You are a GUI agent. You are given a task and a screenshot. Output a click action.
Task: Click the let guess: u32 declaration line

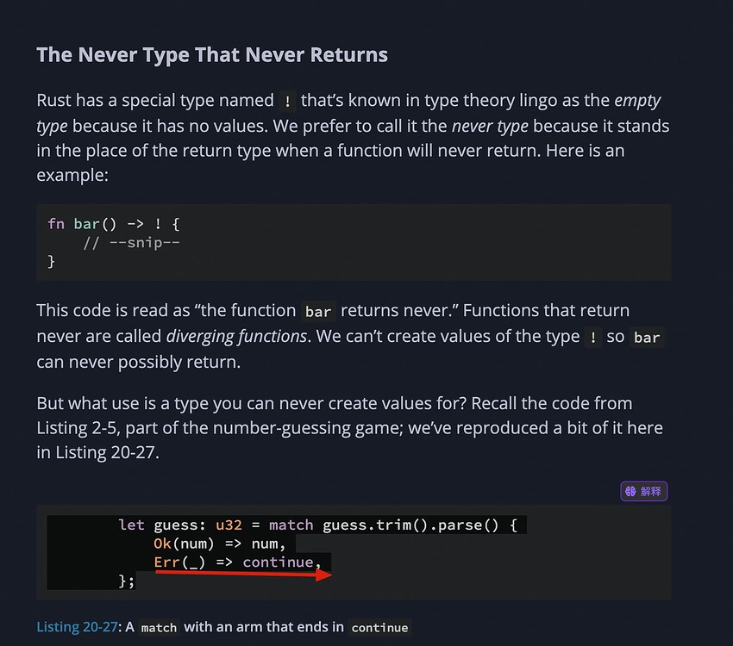click(x=181, y=525)
